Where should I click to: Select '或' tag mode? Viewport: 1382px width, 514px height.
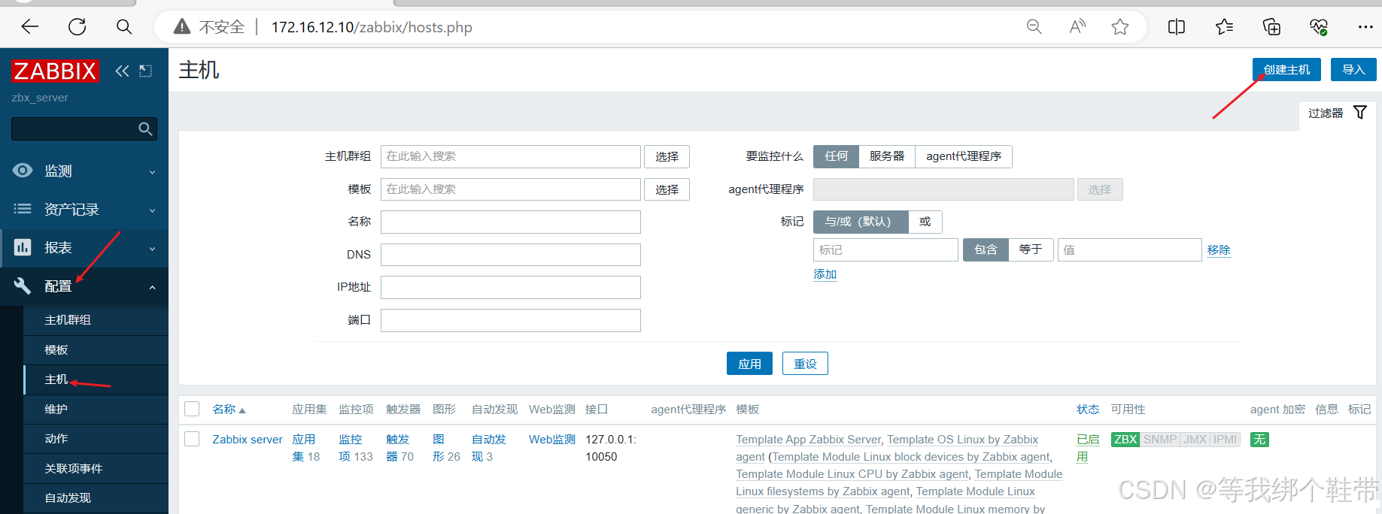pyautogui.click(x=925, y=222)
